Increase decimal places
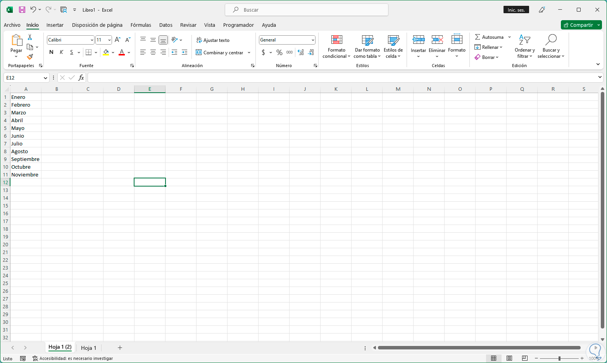 click(301, 52)
